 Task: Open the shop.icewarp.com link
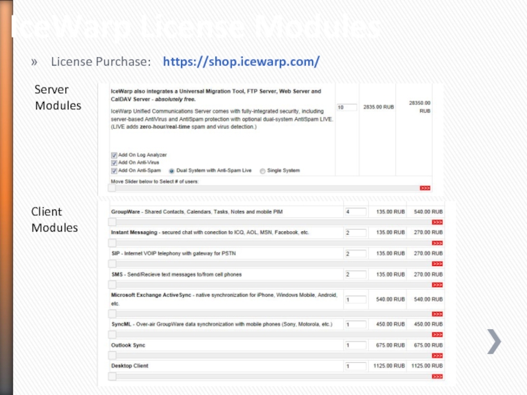coord(241,62)
